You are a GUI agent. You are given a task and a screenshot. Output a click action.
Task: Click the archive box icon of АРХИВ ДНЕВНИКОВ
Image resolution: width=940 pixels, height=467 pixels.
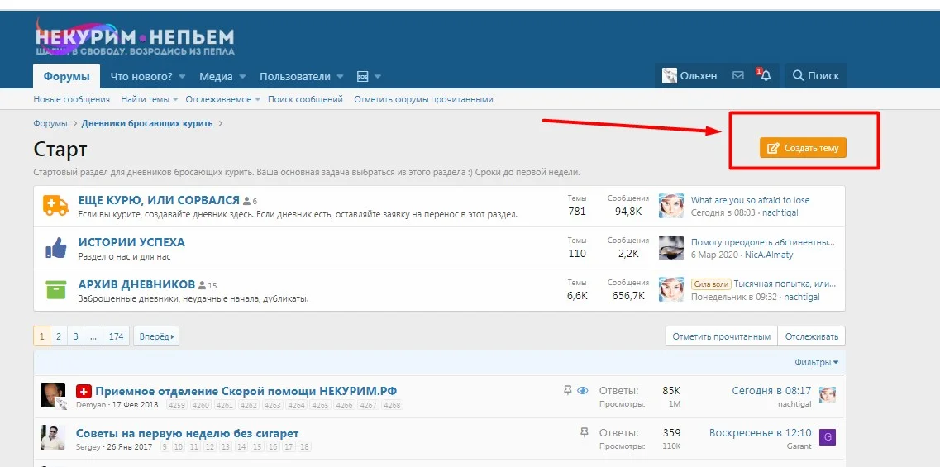pos(55,289)
